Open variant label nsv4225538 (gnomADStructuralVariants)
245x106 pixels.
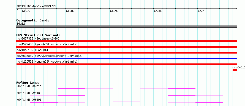pos(47,62)
